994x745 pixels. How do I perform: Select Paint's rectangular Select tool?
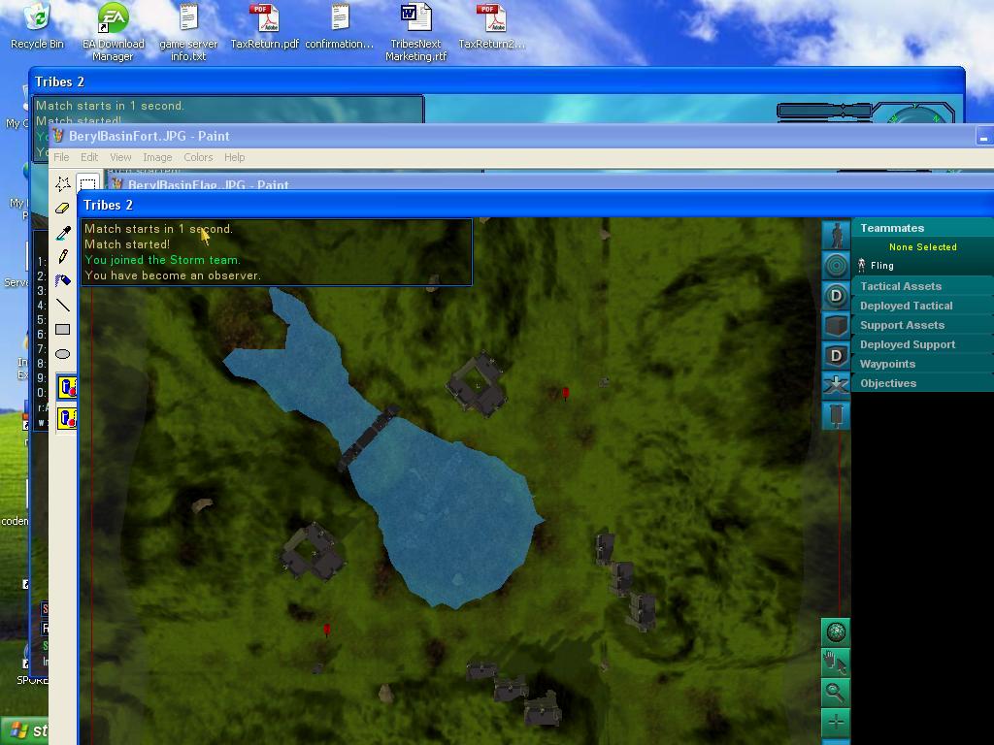(87, 183)
